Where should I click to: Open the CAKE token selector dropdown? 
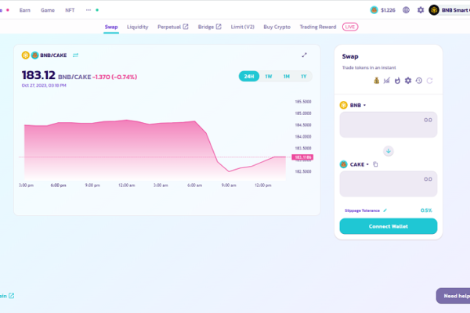pos(354,164)
